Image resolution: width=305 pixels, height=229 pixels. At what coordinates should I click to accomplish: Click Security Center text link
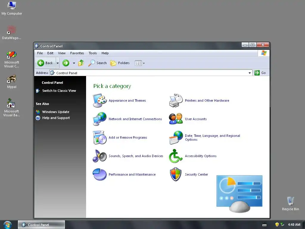point(197,175)
